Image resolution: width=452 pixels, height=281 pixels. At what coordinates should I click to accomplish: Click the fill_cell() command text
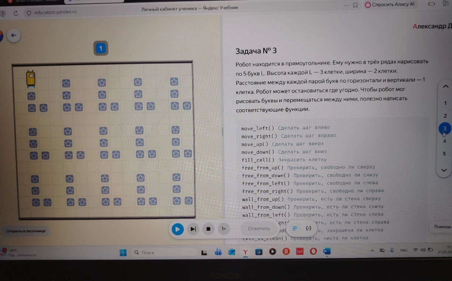click(258, 160)
